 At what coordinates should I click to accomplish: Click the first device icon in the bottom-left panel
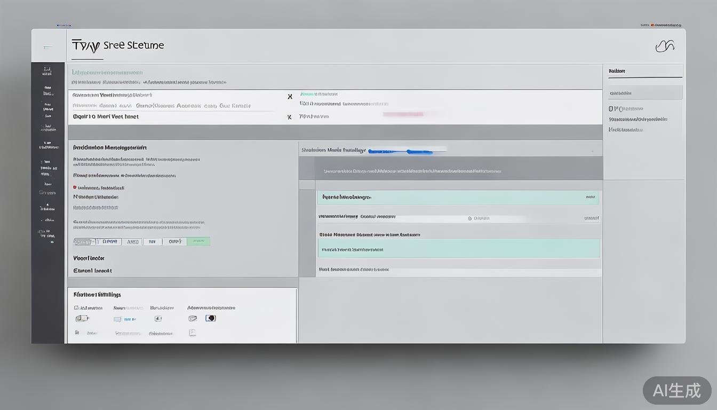tap(82, 318)
